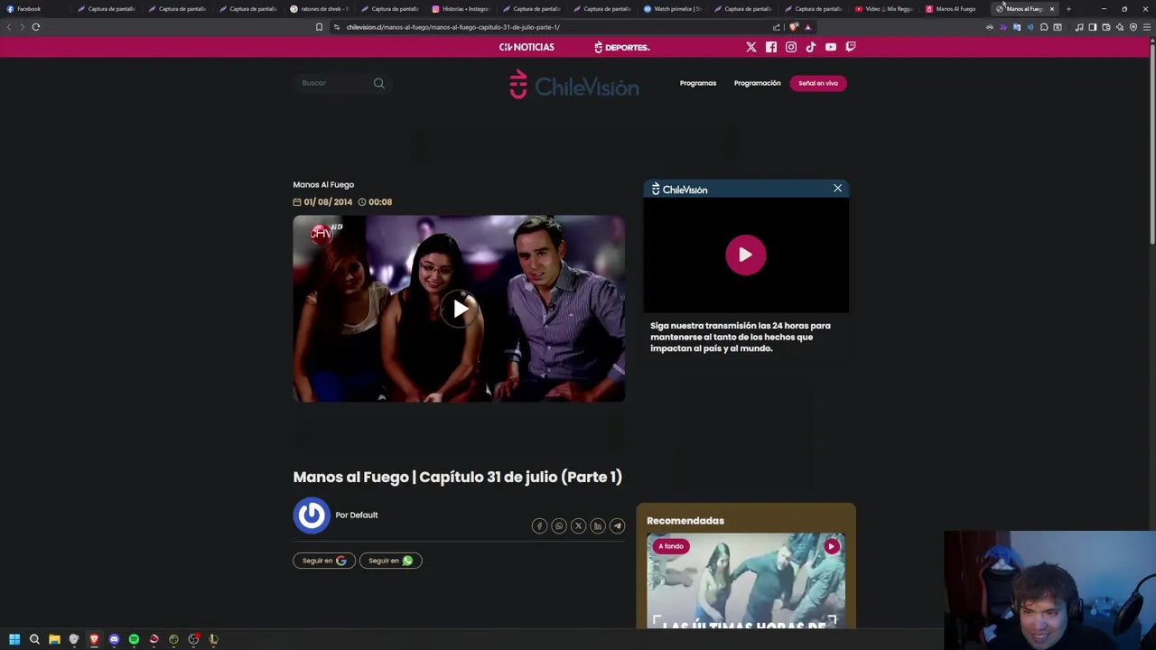Close the ChileVisión live widget
The height and width of the screenshot is (650, 1156).
[838, 188]
